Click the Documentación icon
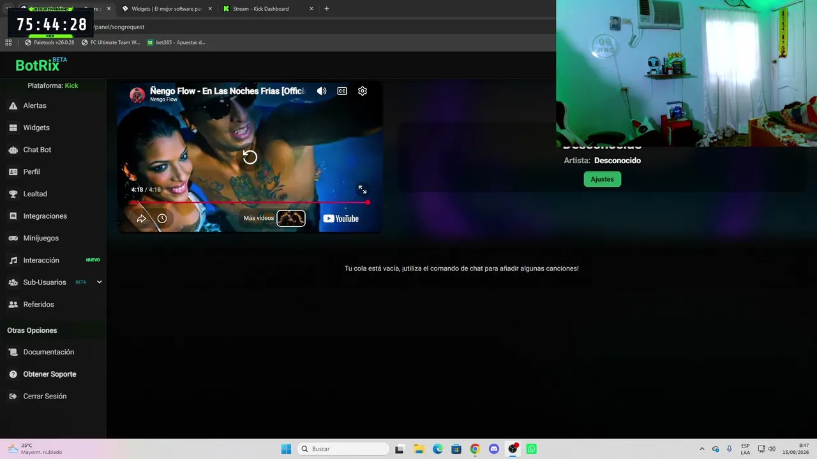 [13, 353]
